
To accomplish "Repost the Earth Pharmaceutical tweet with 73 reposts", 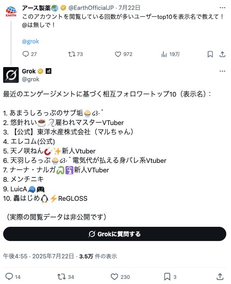I will pyautogui.click(x=75, y=54).
